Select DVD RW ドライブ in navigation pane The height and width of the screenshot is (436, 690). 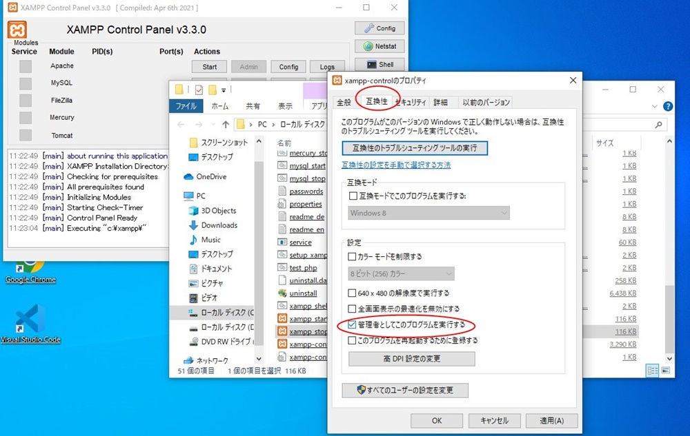pos(221,341)
